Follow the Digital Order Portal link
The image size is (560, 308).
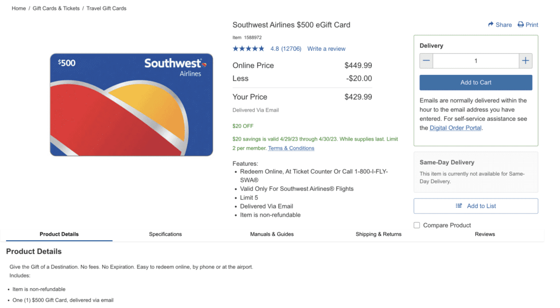(x=456, y=128)
